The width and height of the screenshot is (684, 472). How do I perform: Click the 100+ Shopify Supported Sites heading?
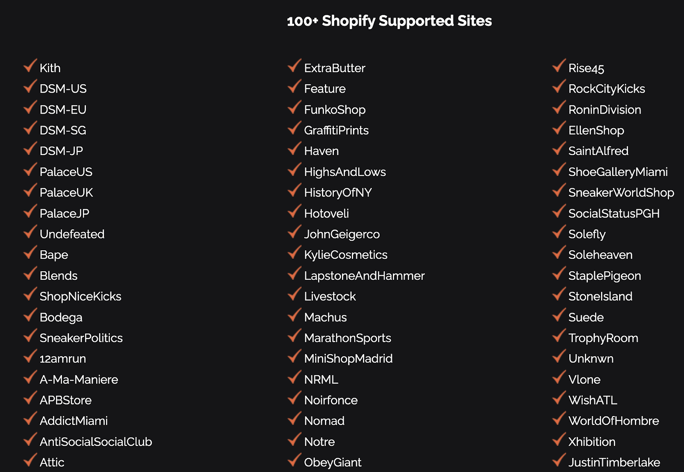(389, 21)
